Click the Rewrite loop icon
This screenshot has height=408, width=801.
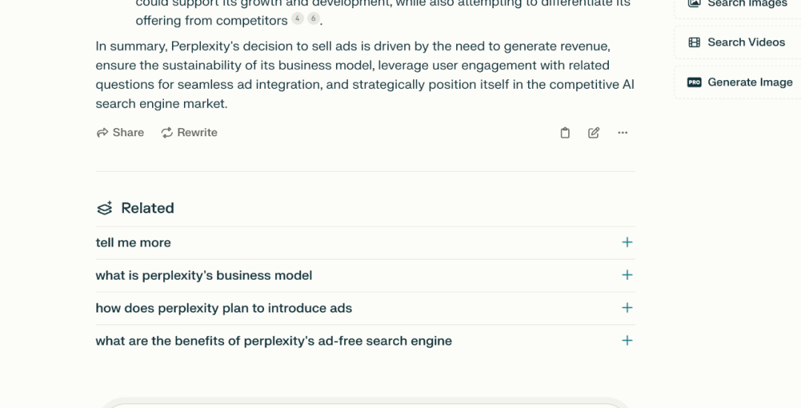coord(167,133)
